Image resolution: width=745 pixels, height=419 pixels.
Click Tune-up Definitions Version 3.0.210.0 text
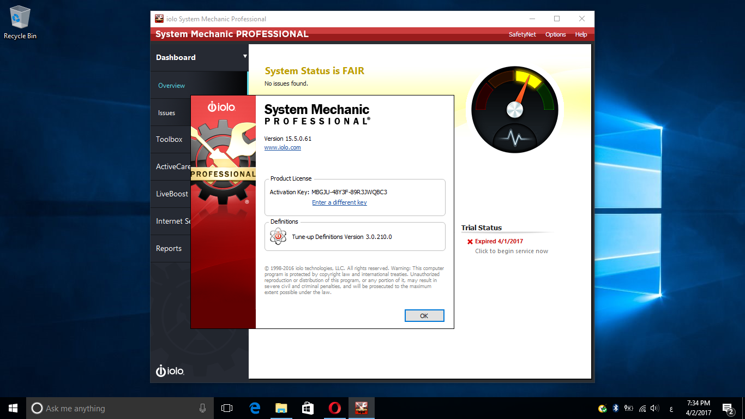(342, 237)
